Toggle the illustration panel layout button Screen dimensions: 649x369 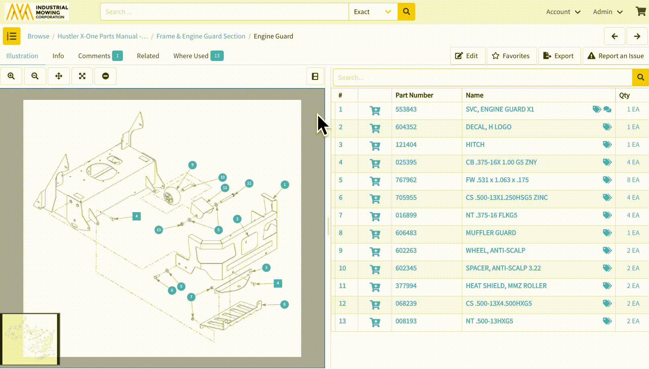[x=315, y=76]
